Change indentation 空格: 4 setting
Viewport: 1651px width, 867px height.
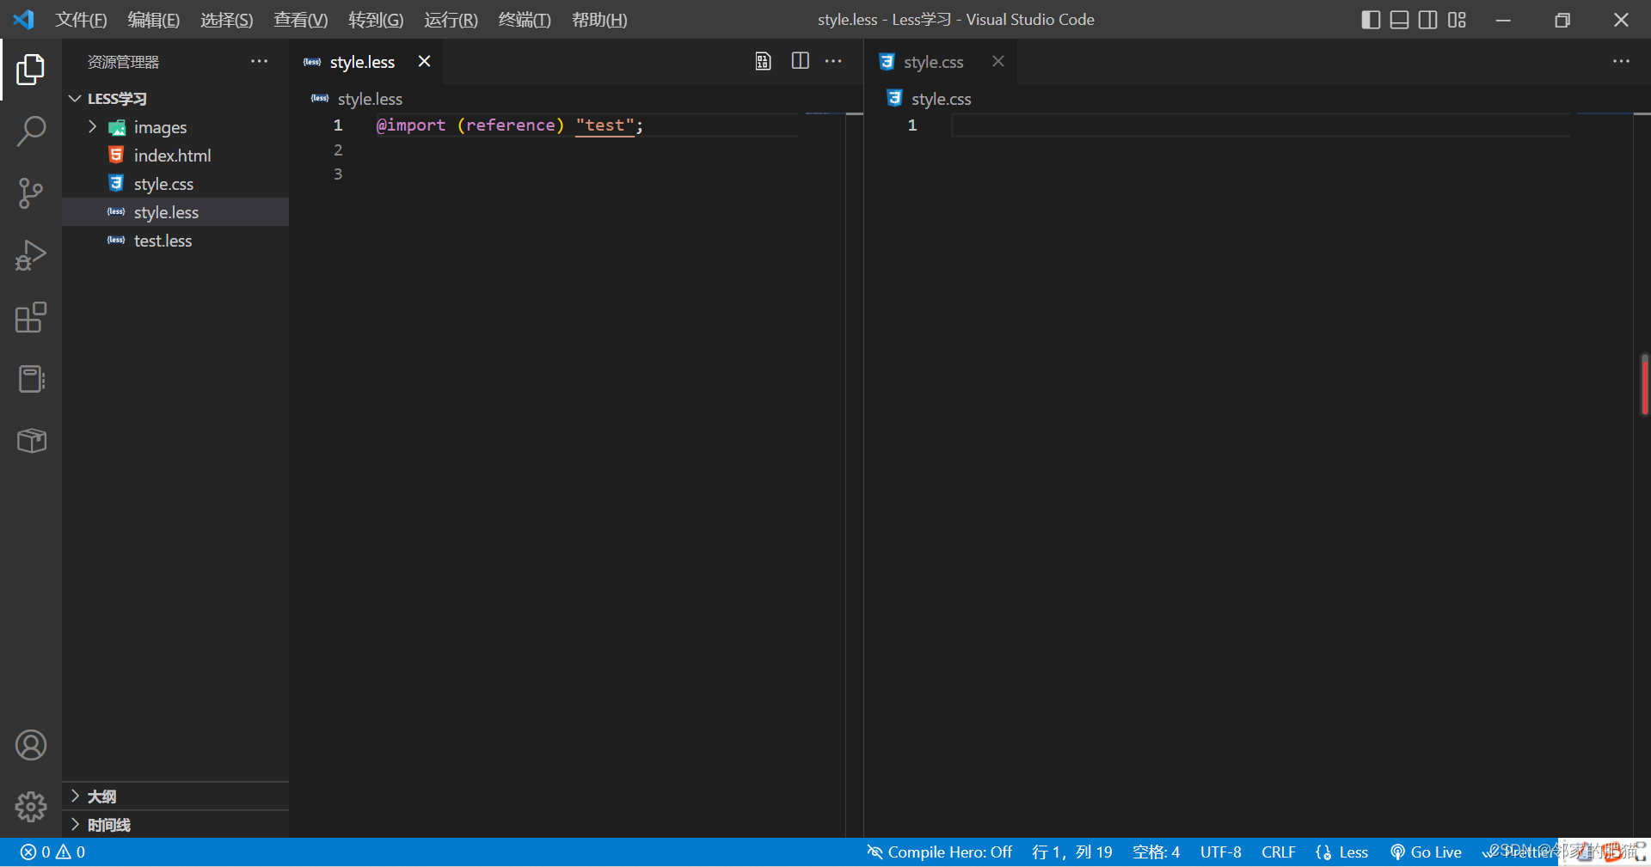[1156, 852]
